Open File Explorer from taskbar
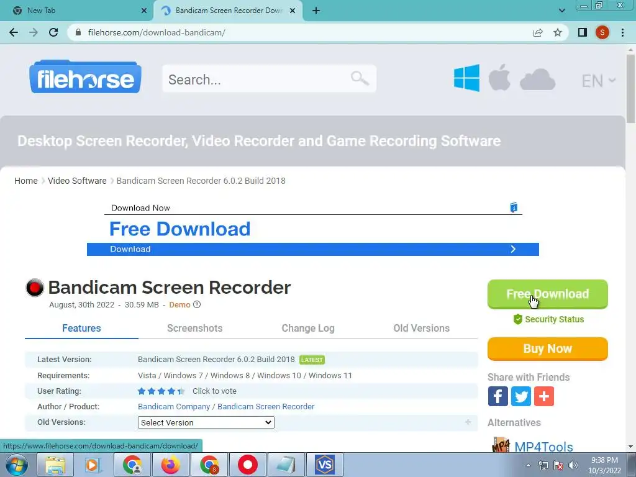 (55, 465)
